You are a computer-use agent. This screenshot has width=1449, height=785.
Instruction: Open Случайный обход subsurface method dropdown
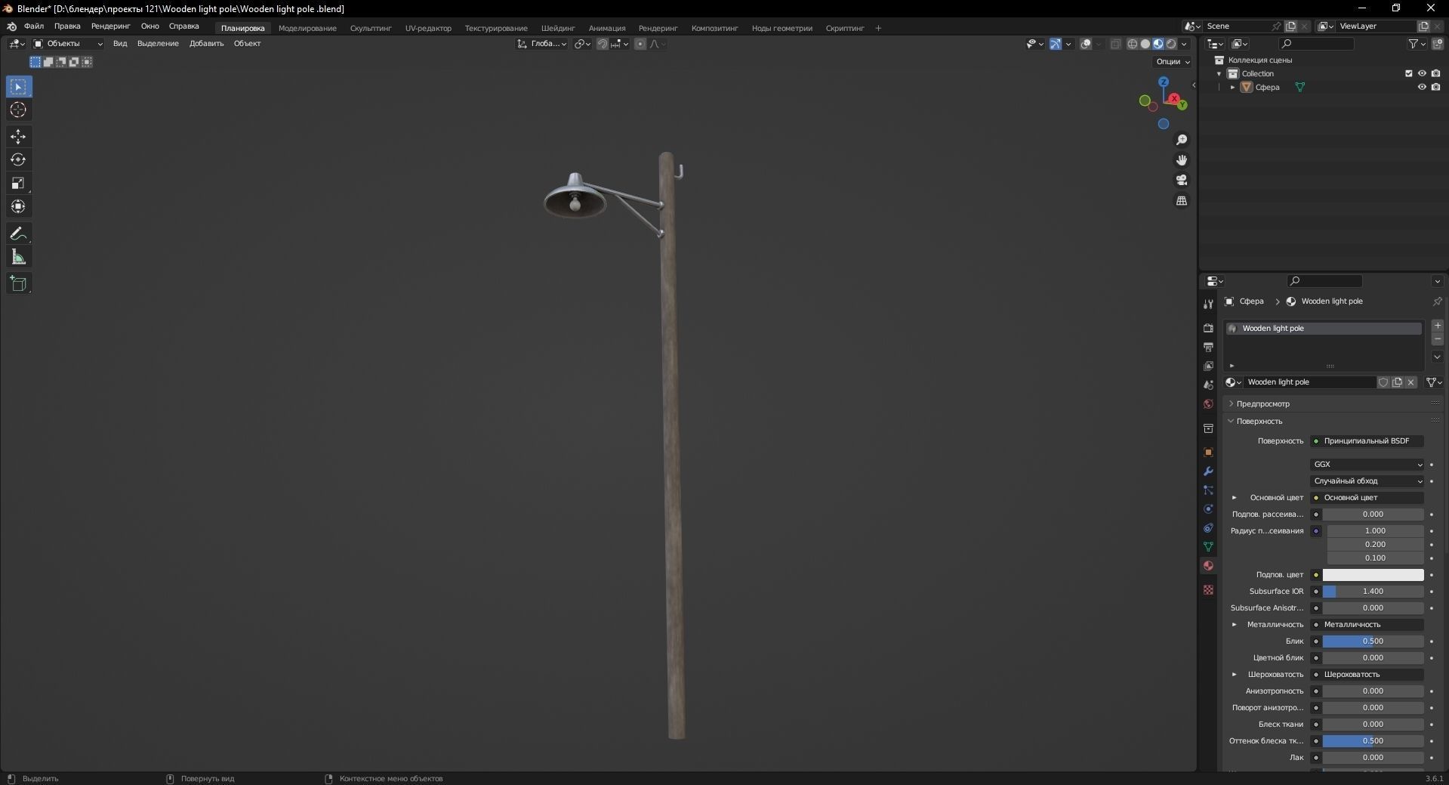click(x=1367, y=481)
